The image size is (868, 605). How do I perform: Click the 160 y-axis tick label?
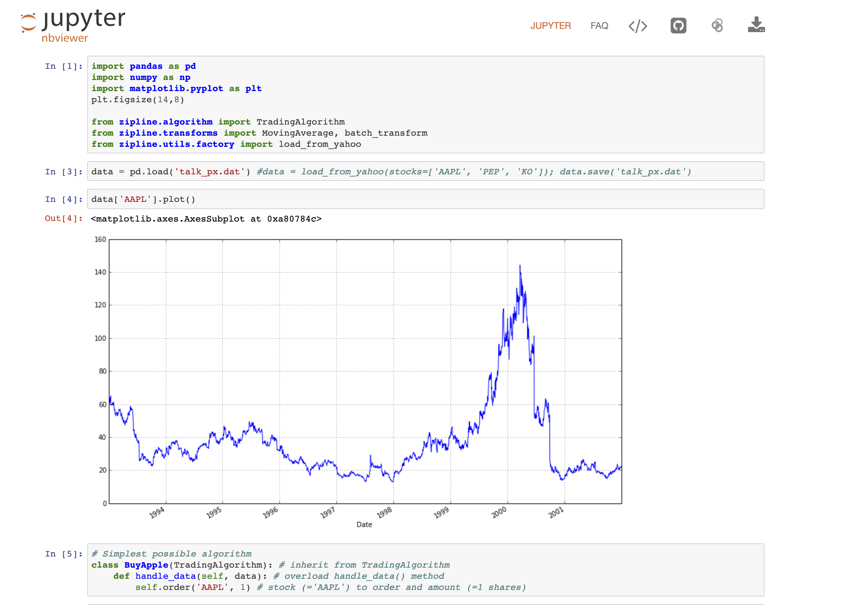[x=100, y=240]
